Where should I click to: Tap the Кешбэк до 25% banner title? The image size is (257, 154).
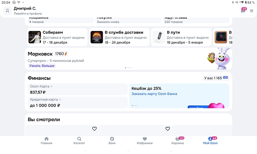146,88
